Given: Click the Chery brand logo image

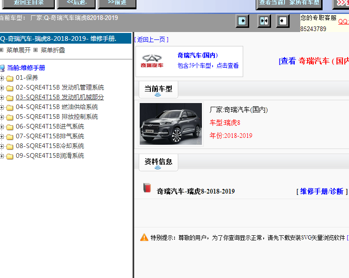Looking at the screenshot, I should coord(152,61).
